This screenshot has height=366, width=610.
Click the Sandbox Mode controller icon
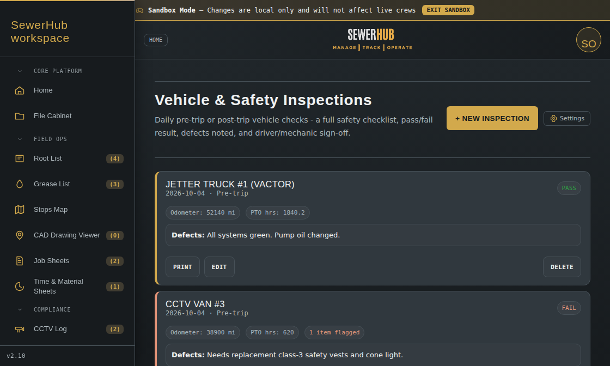click(x=139, y=10)
